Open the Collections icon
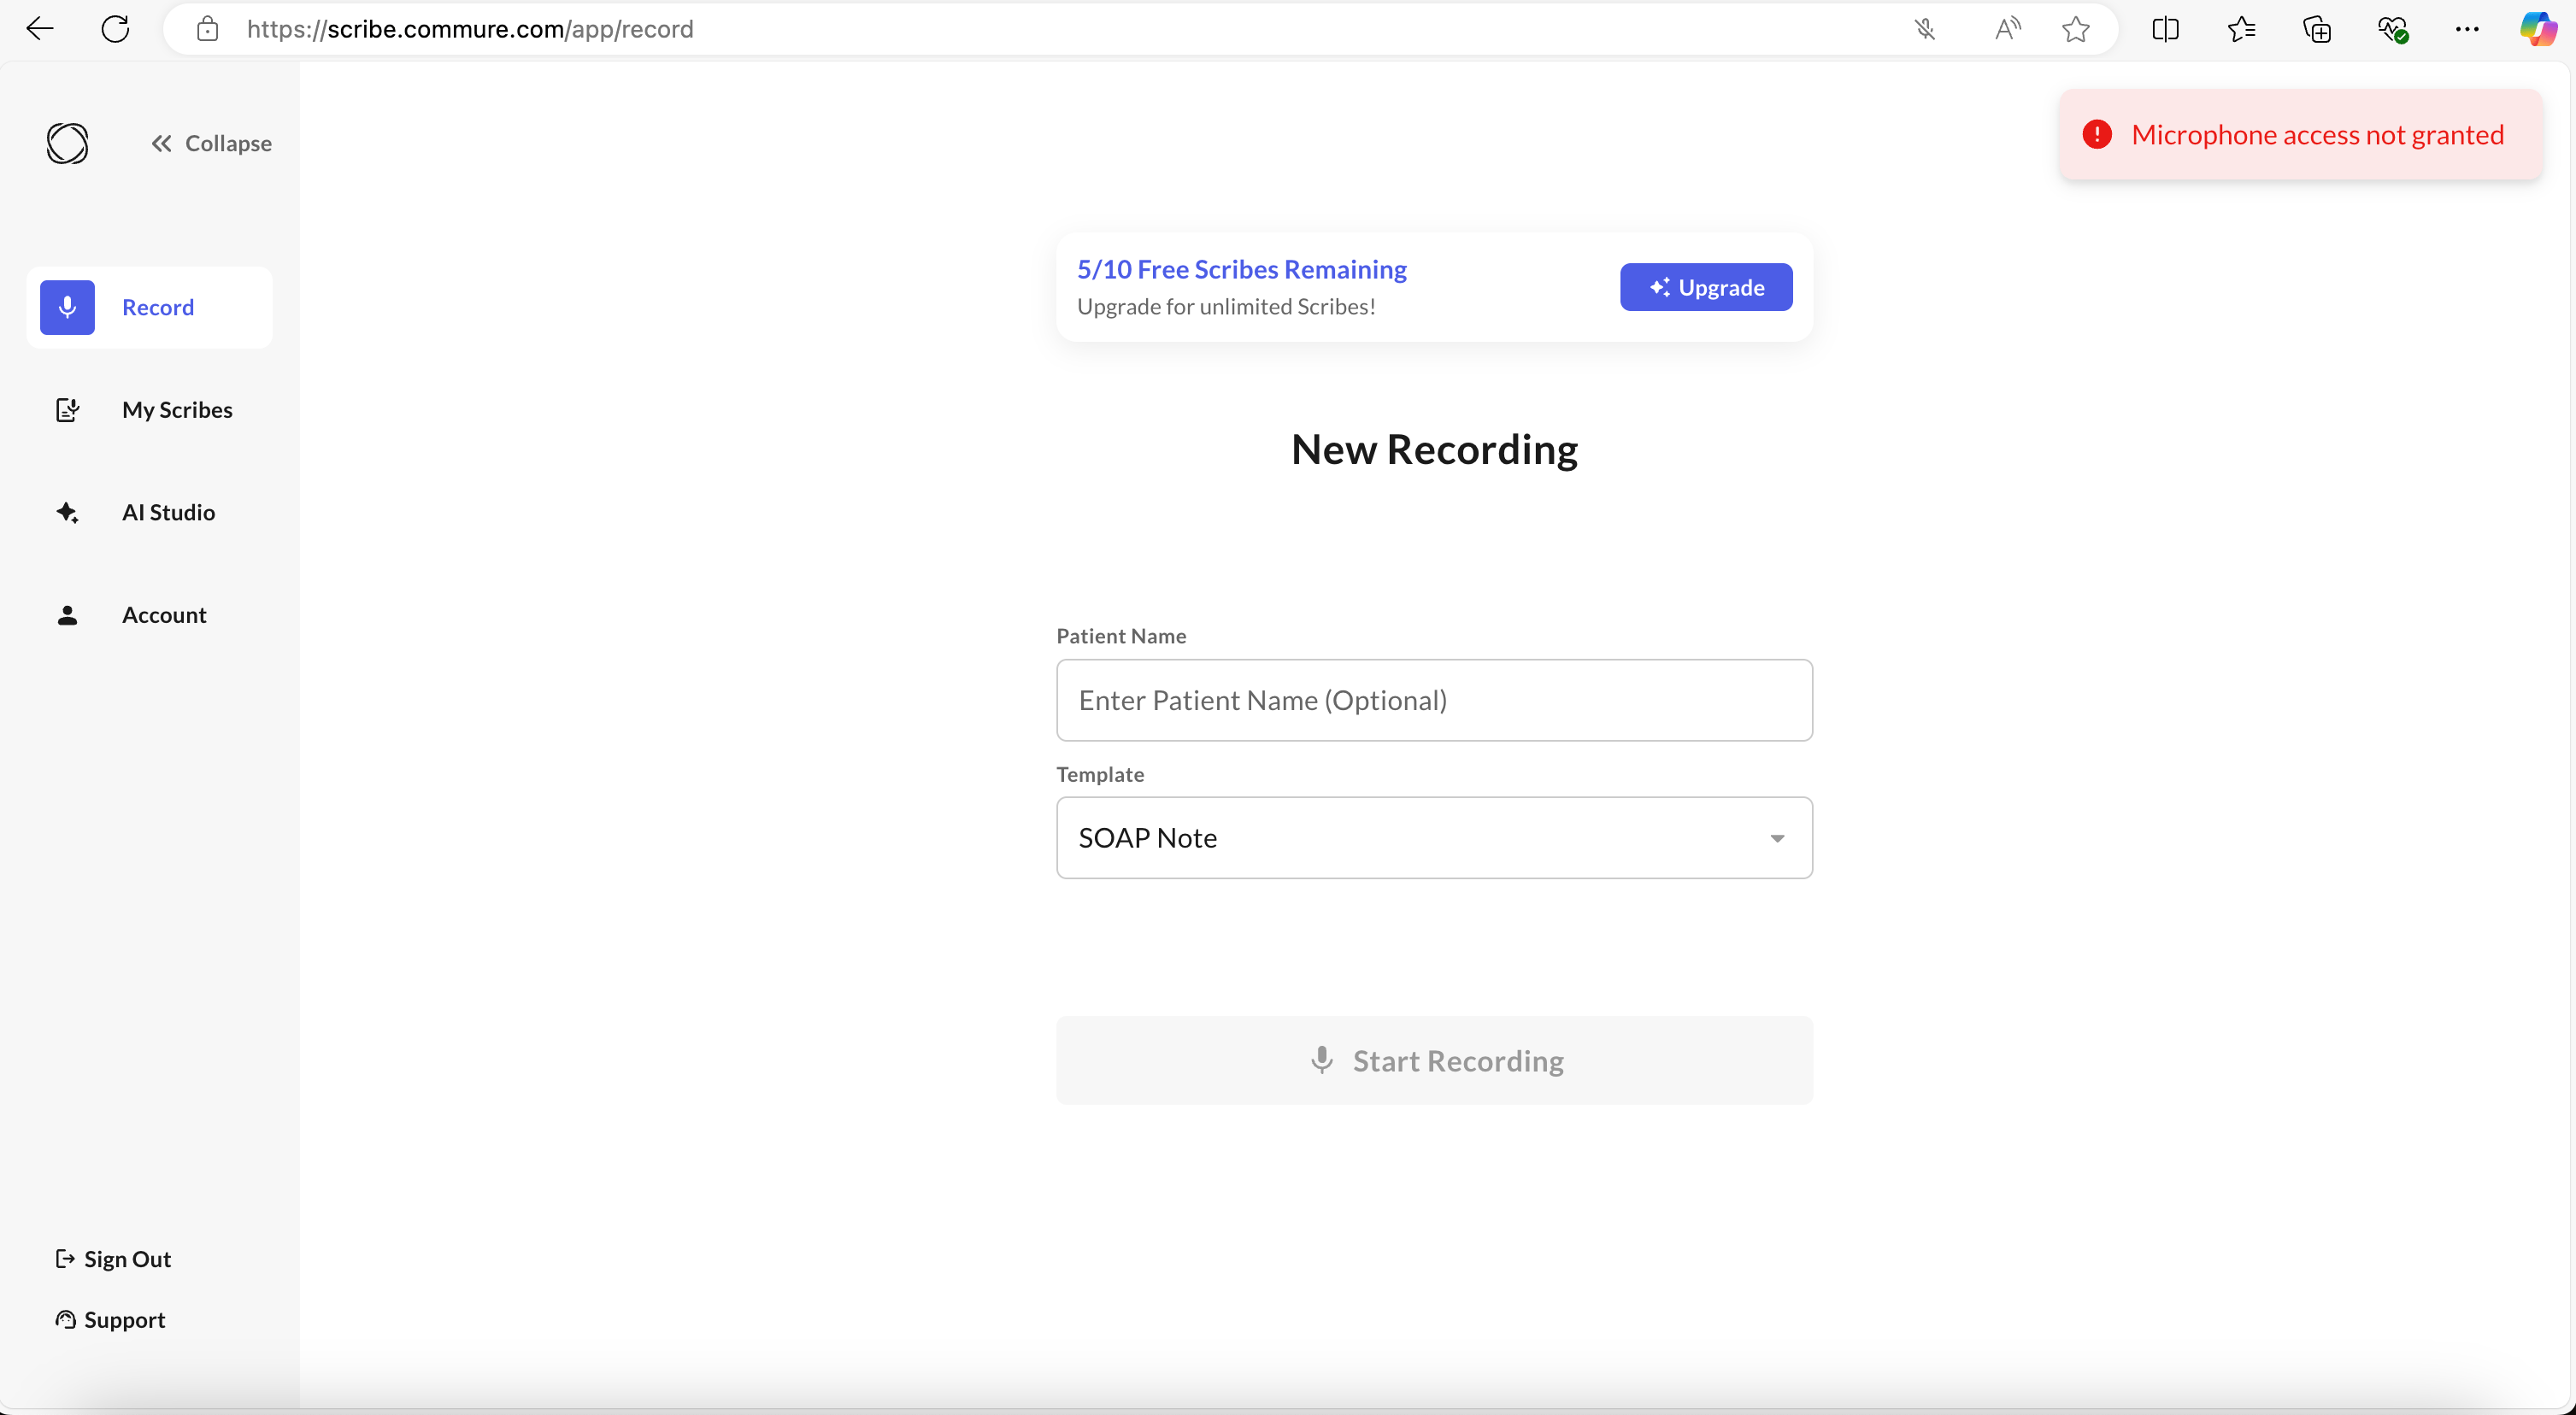The width and height of the screenshot is (2576, 1415). pyautogui.click(x=2317, y=29)
